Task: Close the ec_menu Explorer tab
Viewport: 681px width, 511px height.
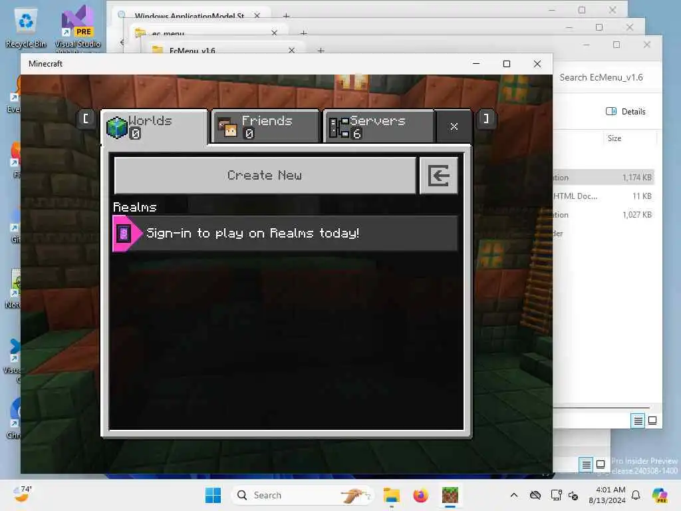Action: tap(274, 33)
